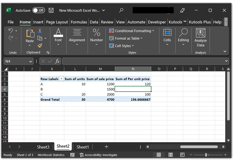Image resolution: width=233 pixels, height=160 pixels.
Task: Click Workbook Statistics in status bar
Action: [51, 155]
